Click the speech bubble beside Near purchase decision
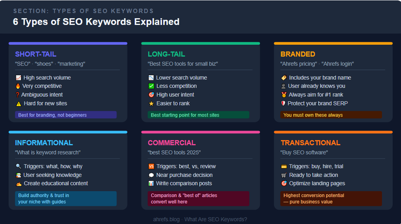Viewport: 401px width, 224px height. click(151, 175)
